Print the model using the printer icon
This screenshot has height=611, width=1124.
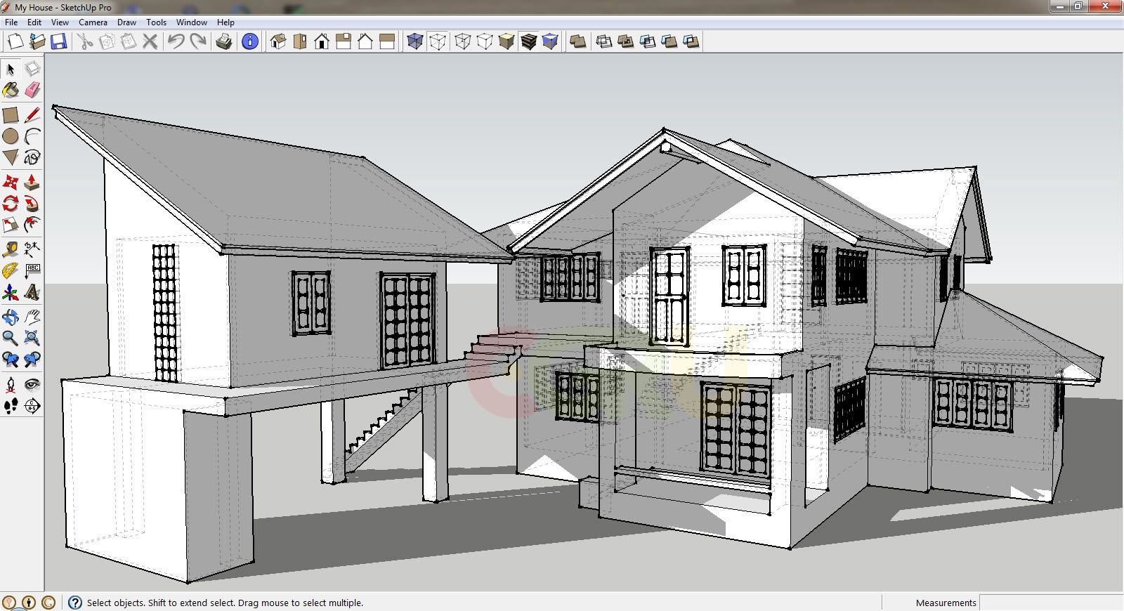(x=224, y=41)
